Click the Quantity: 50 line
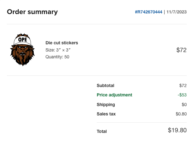Image resolution: width=193 pixels, height=141 pixels. (57, 57)
